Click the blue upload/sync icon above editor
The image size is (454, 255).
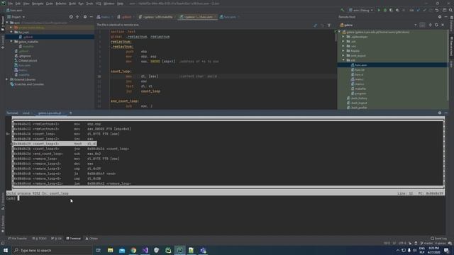[x=315, y=25]
